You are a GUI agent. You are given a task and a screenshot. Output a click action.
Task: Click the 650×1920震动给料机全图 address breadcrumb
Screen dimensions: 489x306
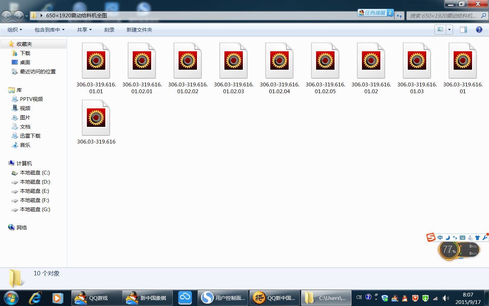[76, 15]
